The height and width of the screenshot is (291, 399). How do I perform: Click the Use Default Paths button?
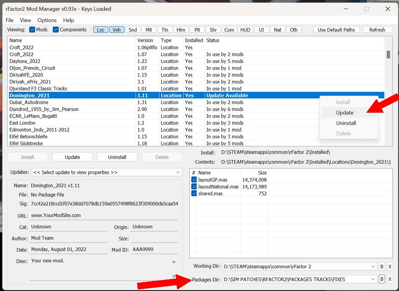(336, 30)
